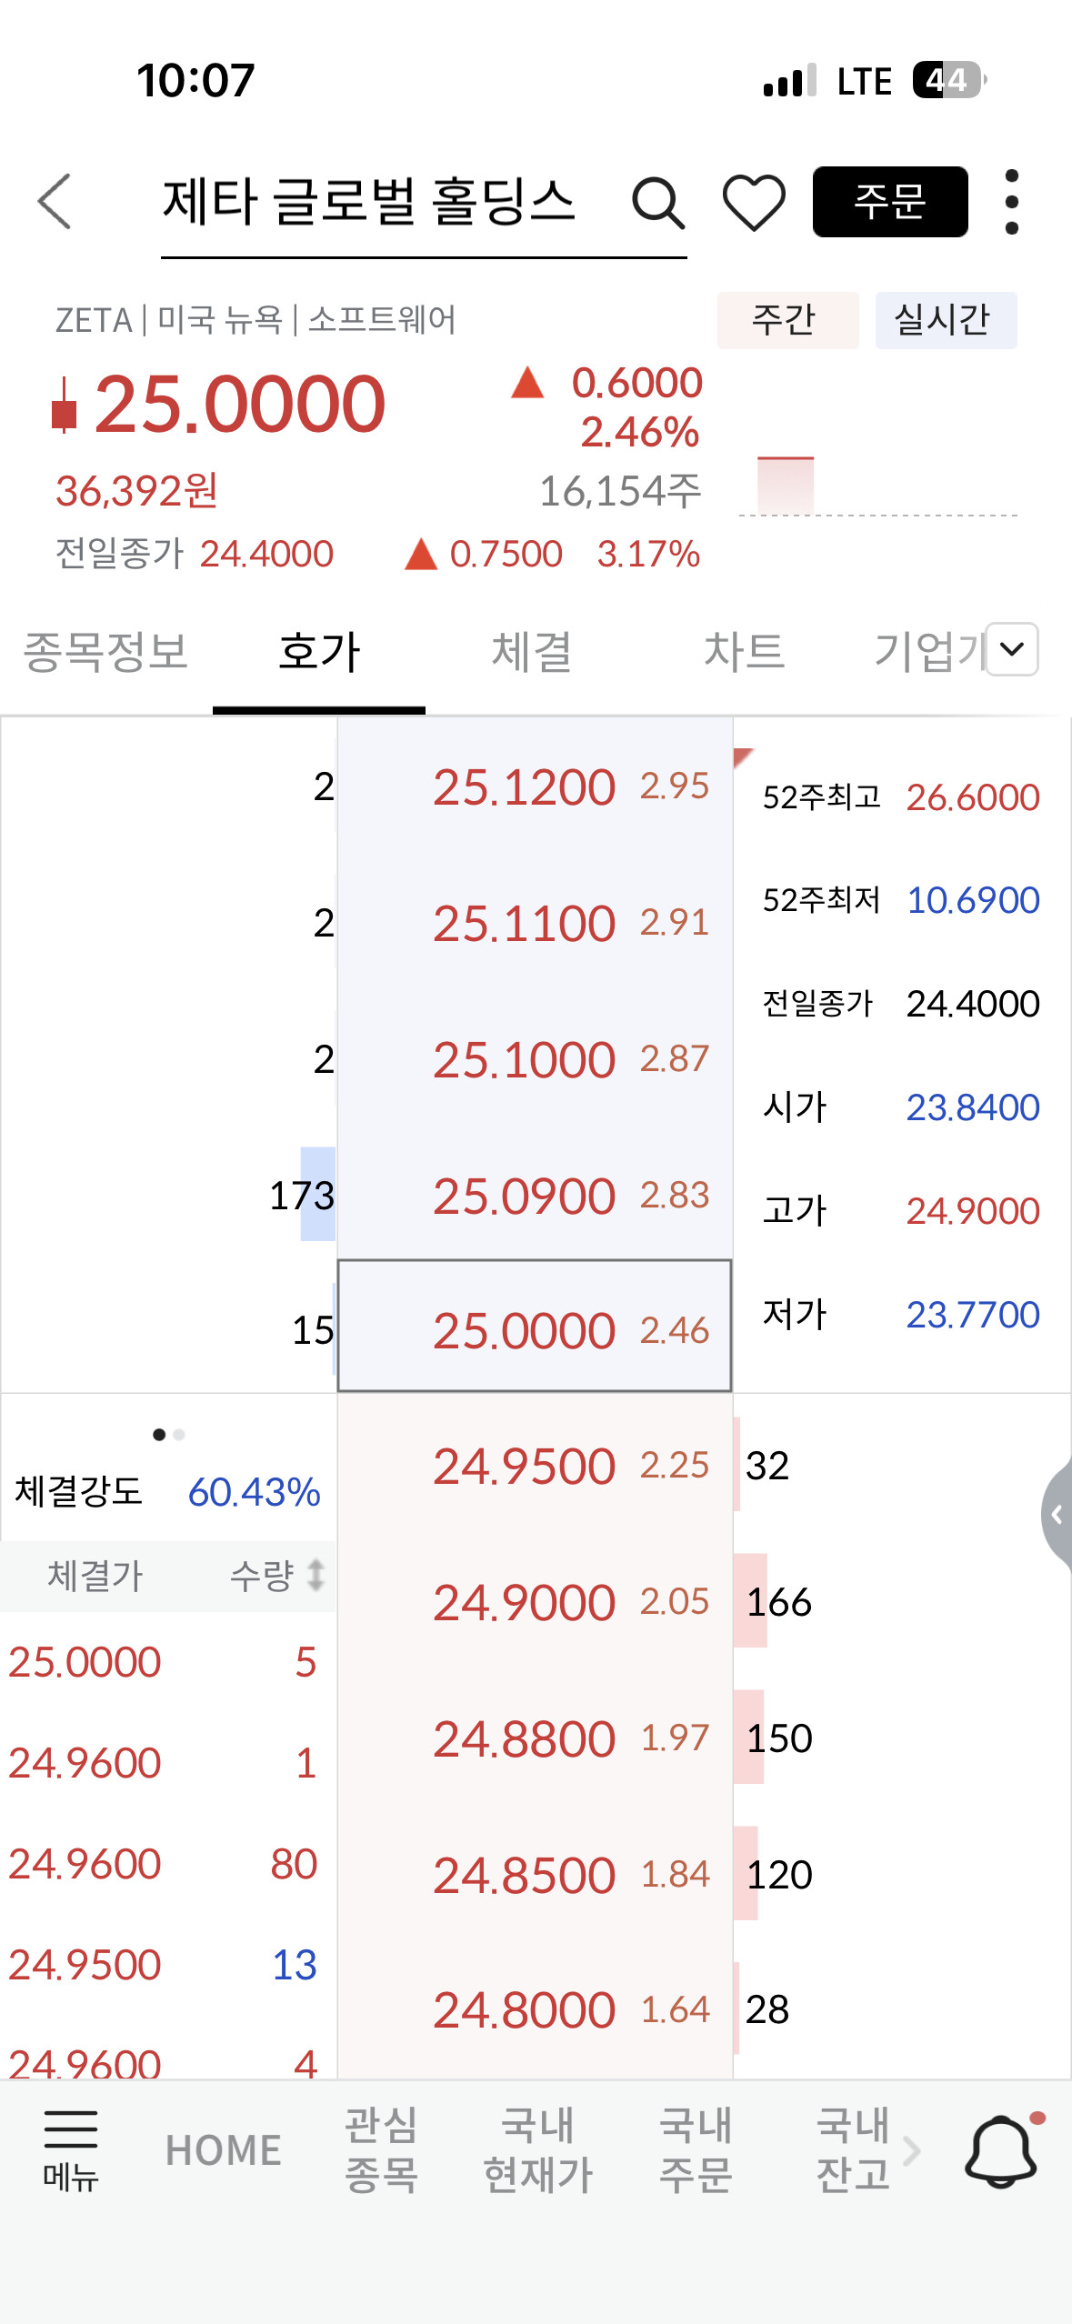Viewport: 1072px width, 2324px height.
Task: Toggle the 실시간 real-time option
Action: pyautogui.click(x=944, y=320)
